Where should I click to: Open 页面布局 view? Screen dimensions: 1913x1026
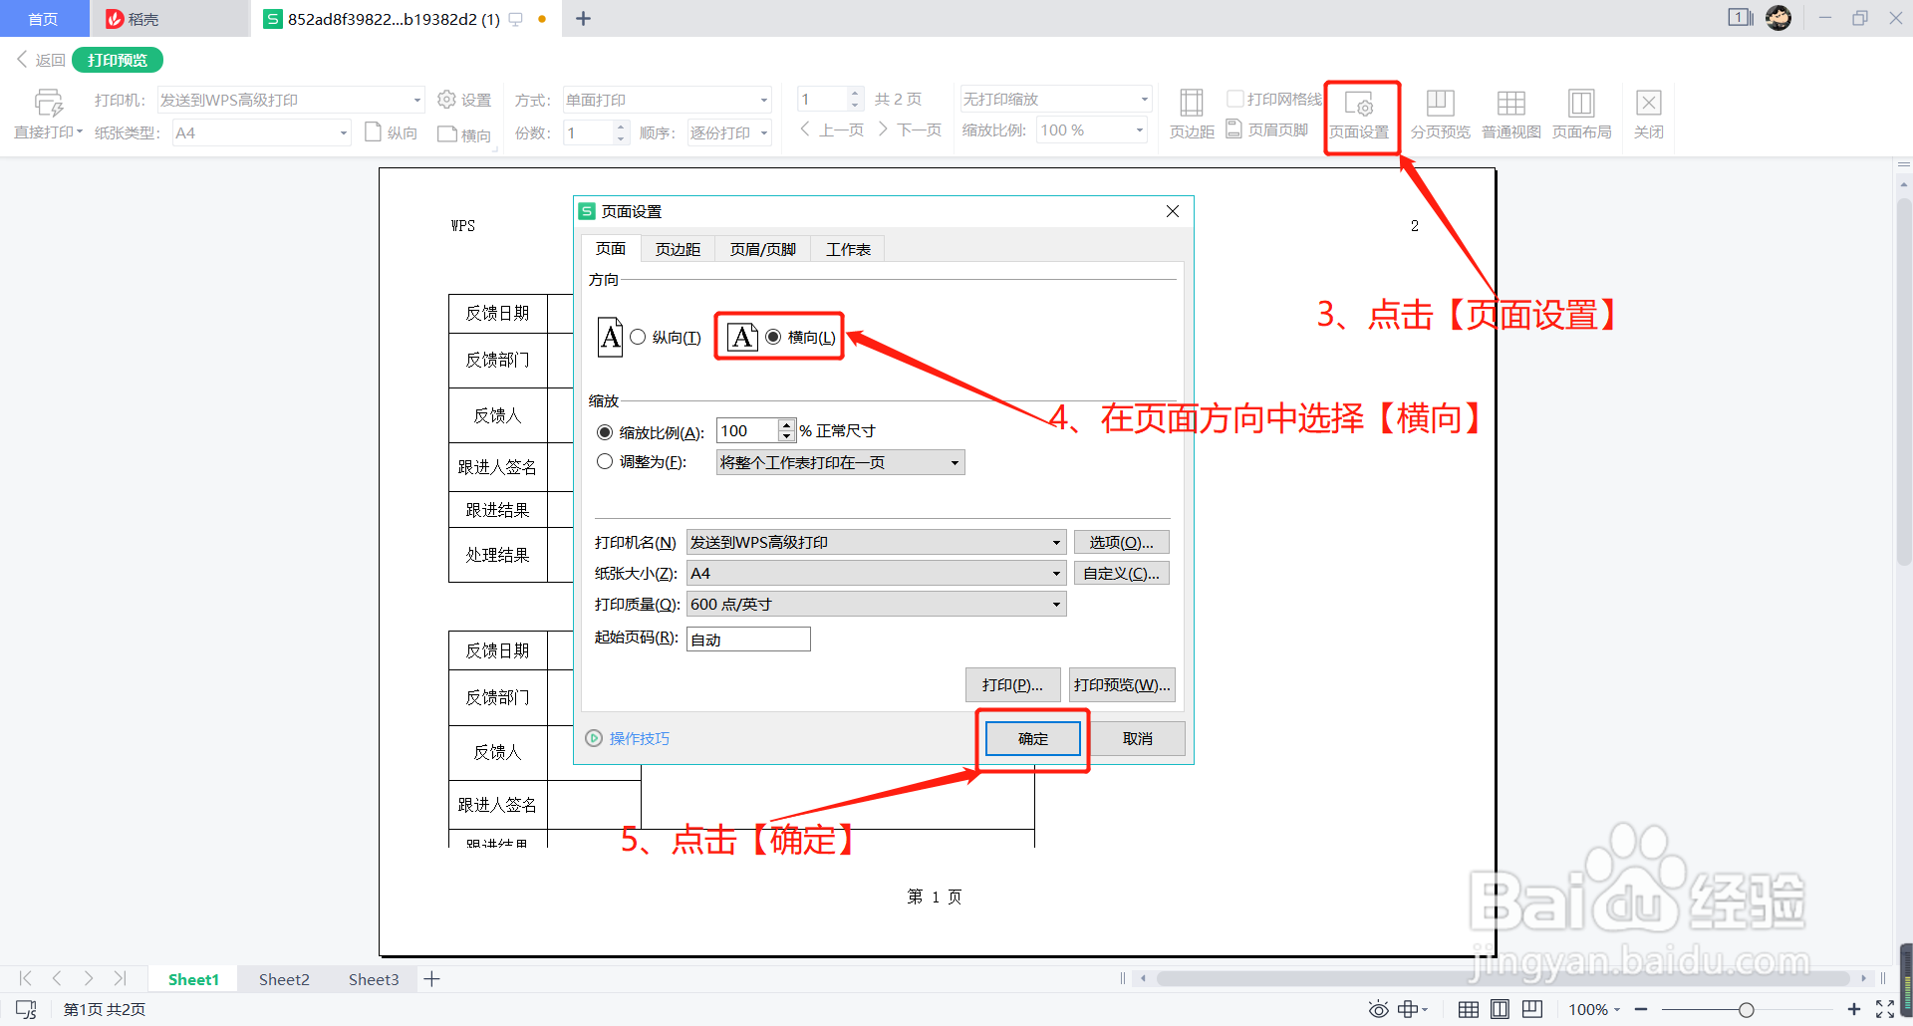(x=1581, y=113)
